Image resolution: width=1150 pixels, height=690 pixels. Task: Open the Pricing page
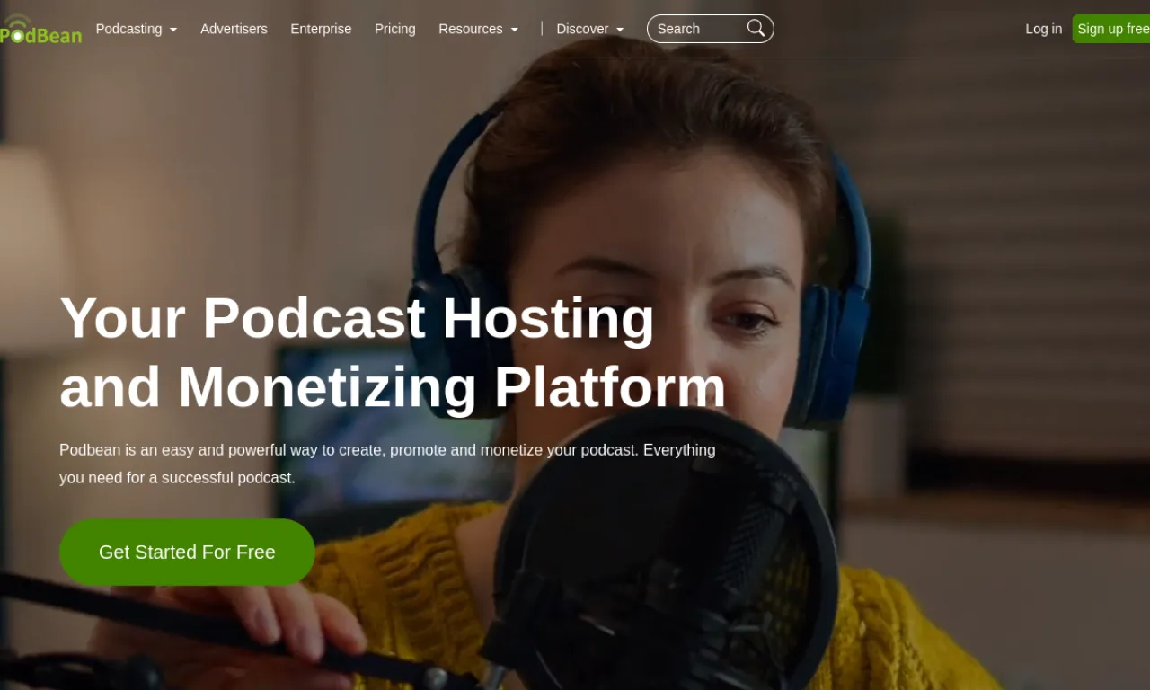[395, 29]
